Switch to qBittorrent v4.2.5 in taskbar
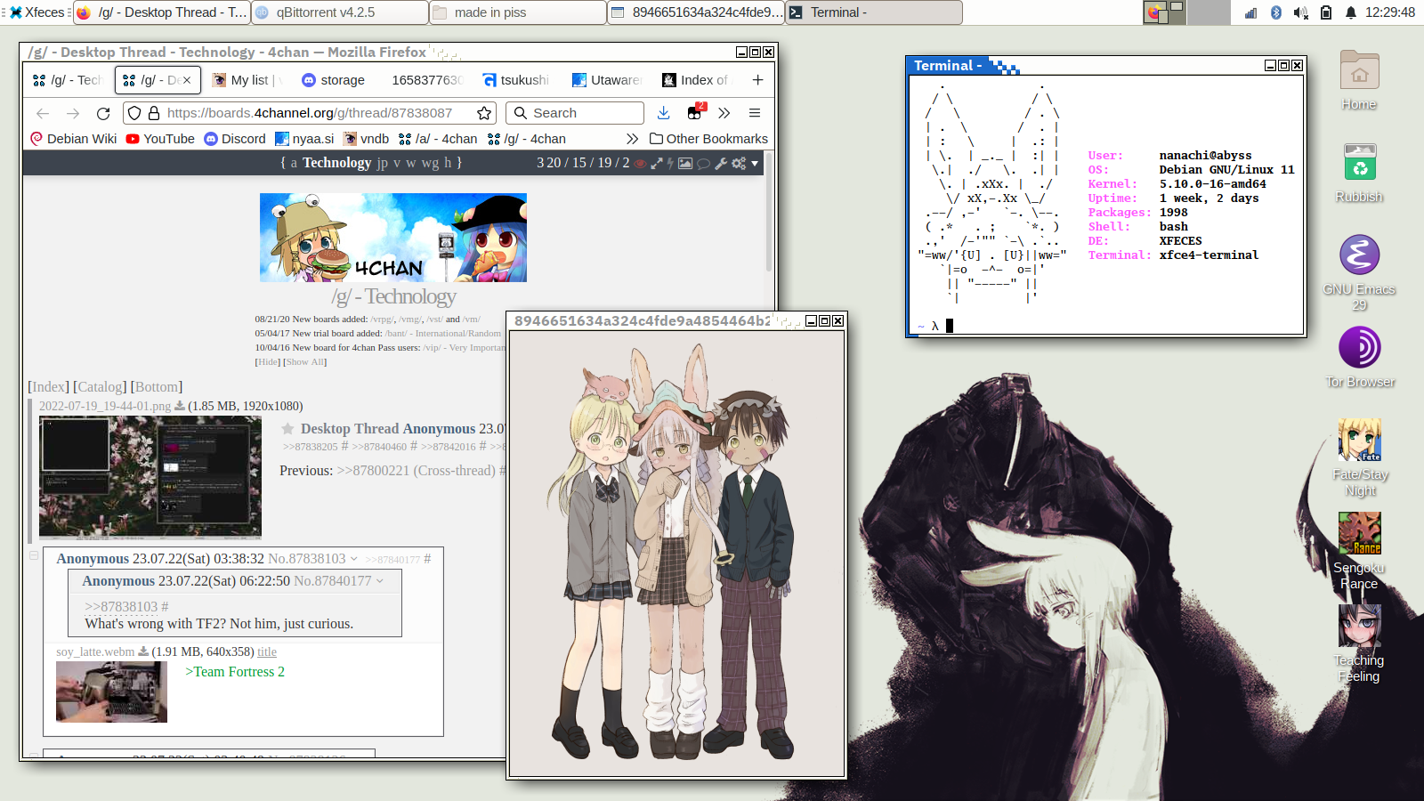The image size is (1424, 801). (x=340, y=12)
